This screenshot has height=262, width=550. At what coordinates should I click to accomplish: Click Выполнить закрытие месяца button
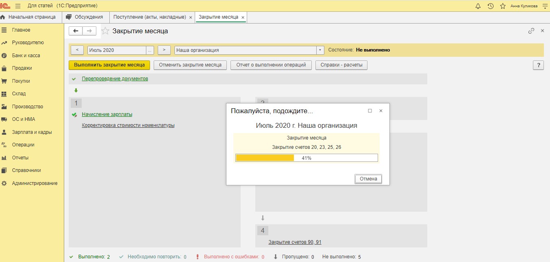pos(109,65)
